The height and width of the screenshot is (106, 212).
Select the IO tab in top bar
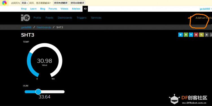pos(85,9)
